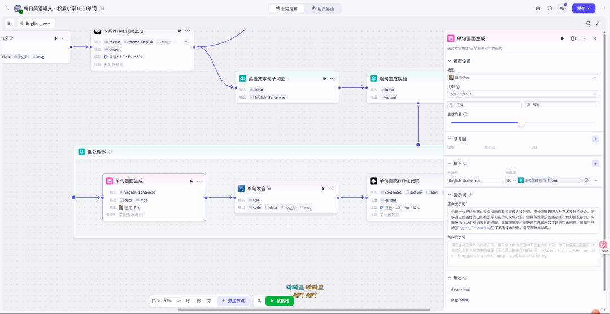Viewport: 610px width, 314px height.
Task: Open the 16:9 (1024*576) ratio dropdown
Action: coord(523,94)
